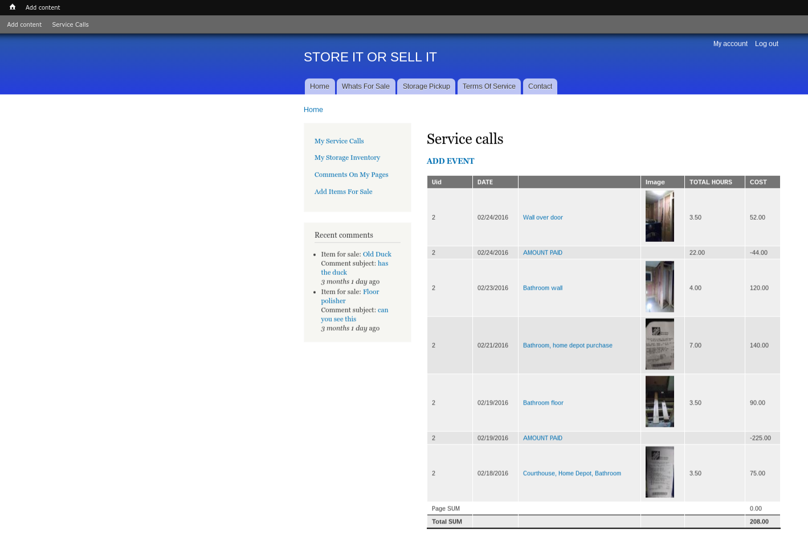Open the Courthouse receipt image thumbnail

click(659, 472)
